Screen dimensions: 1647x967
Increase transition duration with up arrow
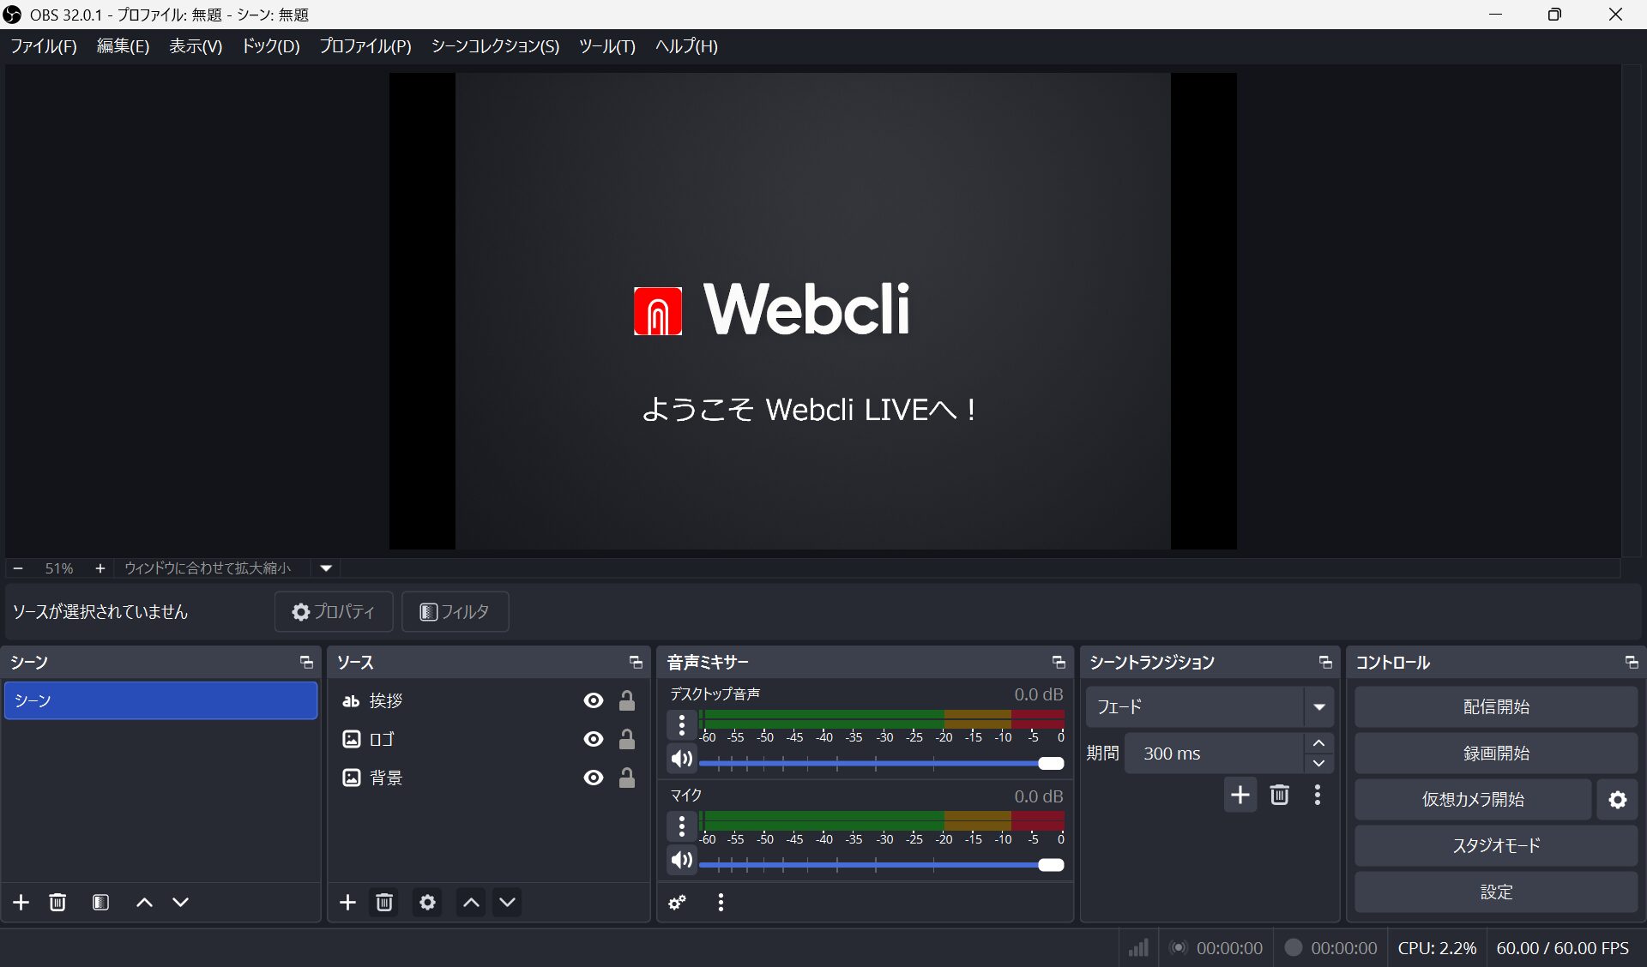tap(1318, 743)
